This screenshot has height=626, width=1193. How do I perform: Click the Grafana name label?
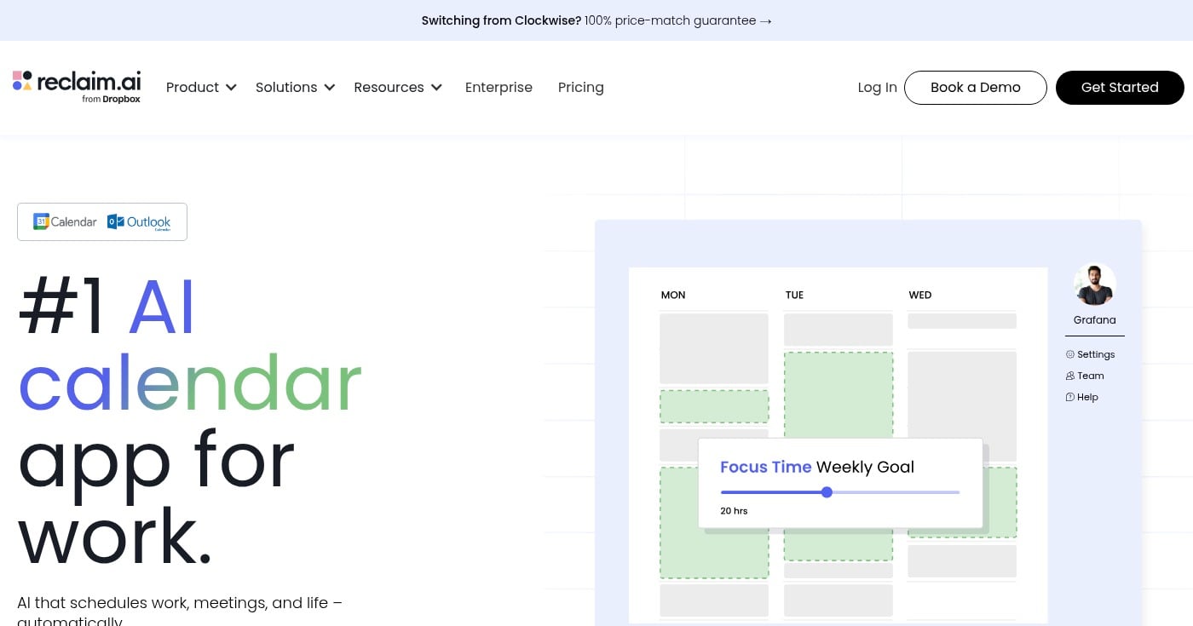pyautogui.click(x=1095, y=320)
